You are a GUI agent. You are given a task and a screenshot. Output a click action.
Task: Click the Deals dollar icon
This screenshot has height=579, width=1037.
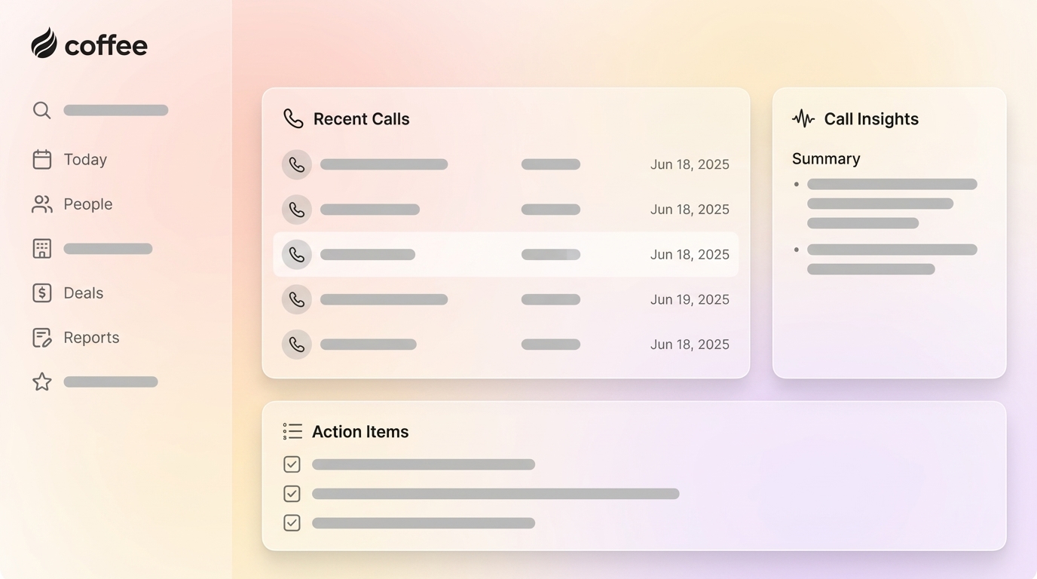pos(41,293)
